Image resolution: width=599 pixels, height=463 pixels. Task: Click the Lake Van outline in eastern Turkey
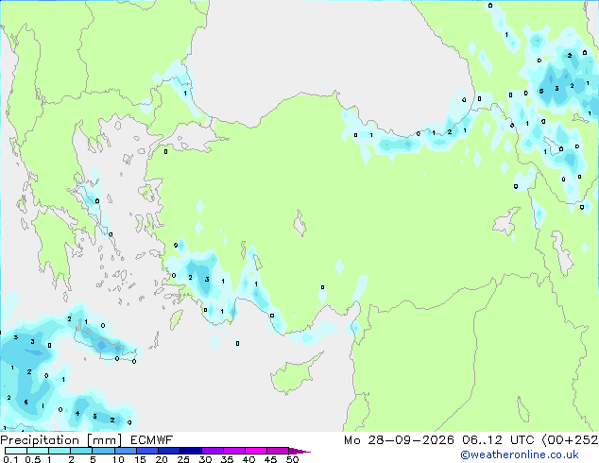tap(506, 221)
